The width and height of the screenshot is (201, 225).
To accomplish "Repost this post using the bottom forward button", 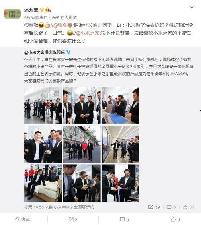I will pos(73,219).
